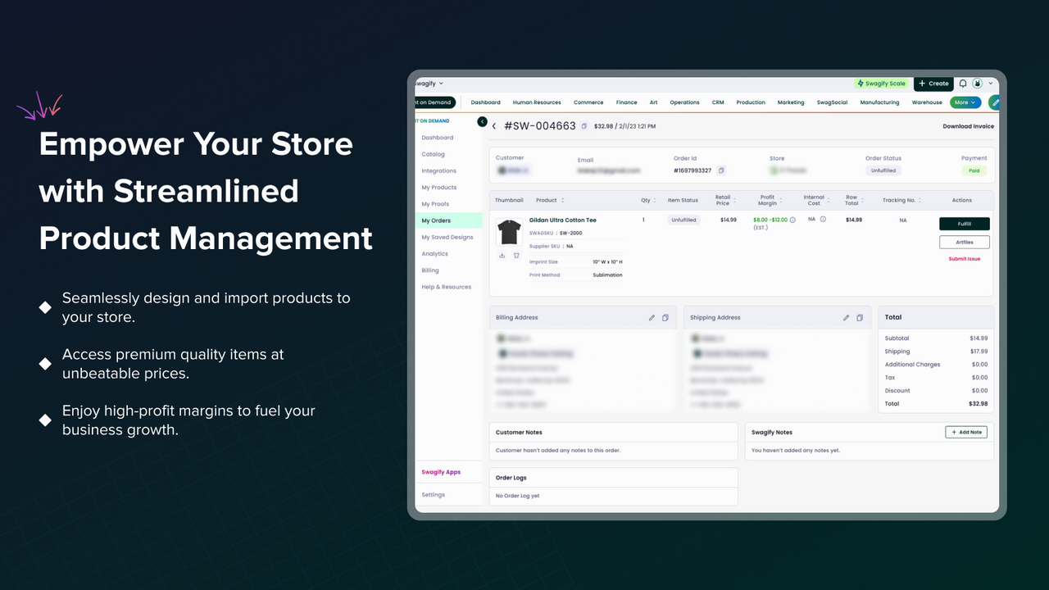Click the black tee product thumbnail
1049x590 pixels.
tap(509, 232)
